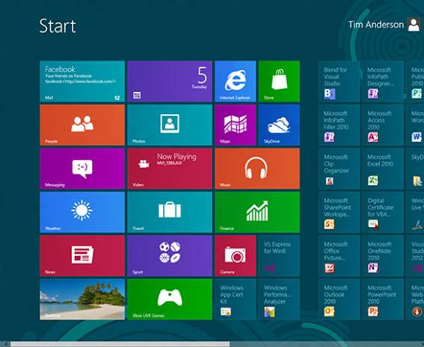Launch Microsoft Access 2010 tile
Viewport: 424px width, 347px height.
point(383,125)
